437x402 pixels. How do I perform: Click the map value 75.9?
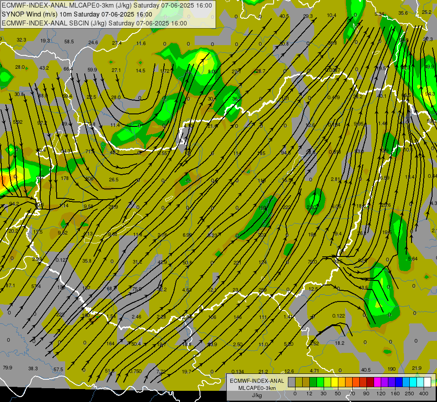pos(137,289)
